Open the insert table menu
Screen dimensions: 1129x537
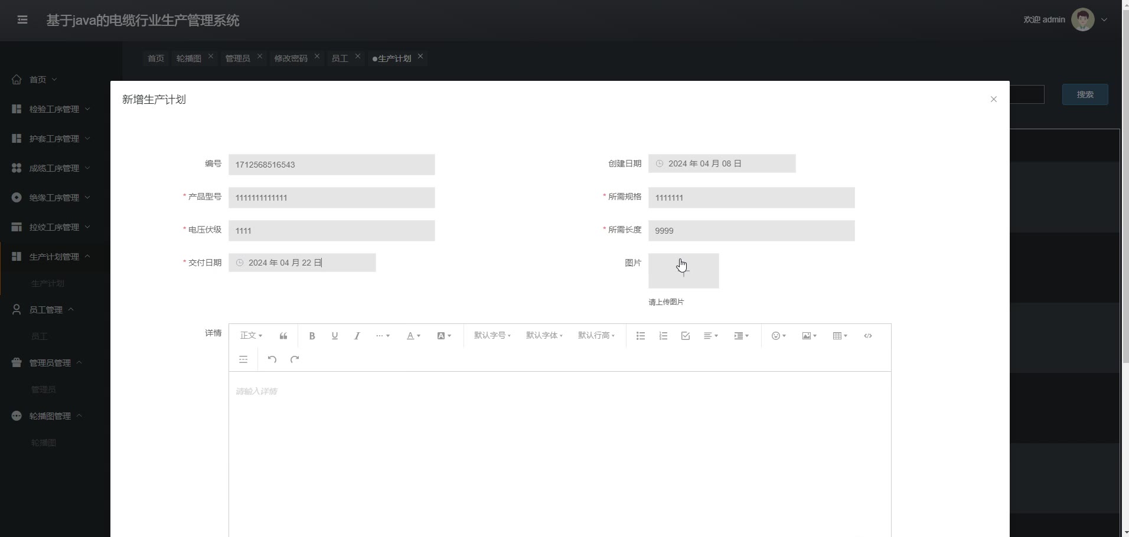[x=840, y=336]
